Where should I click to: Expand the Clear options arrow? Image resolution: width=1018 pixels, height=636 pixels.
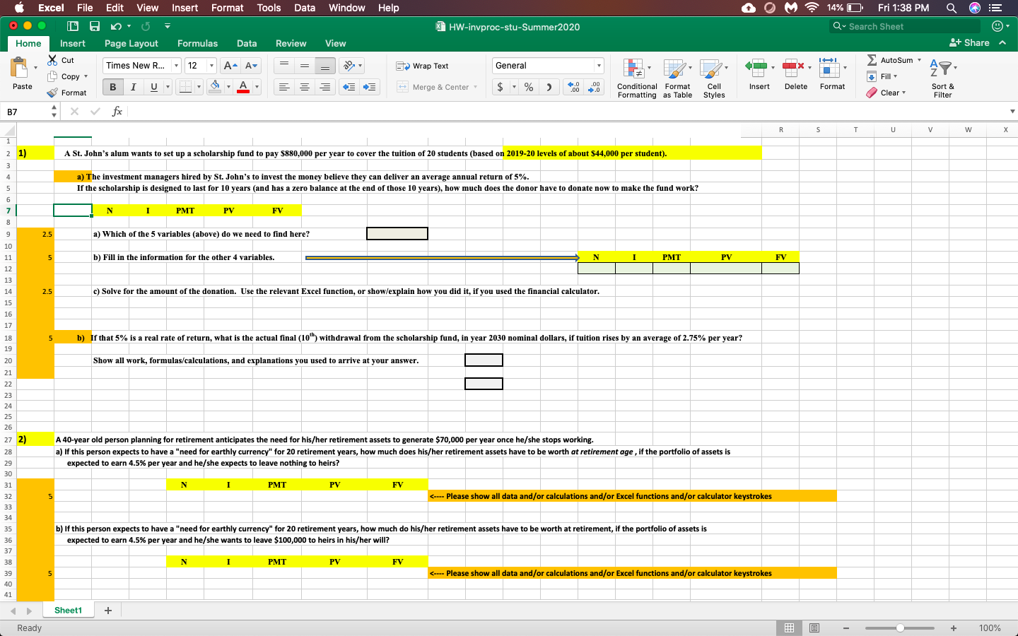[903, 93]
